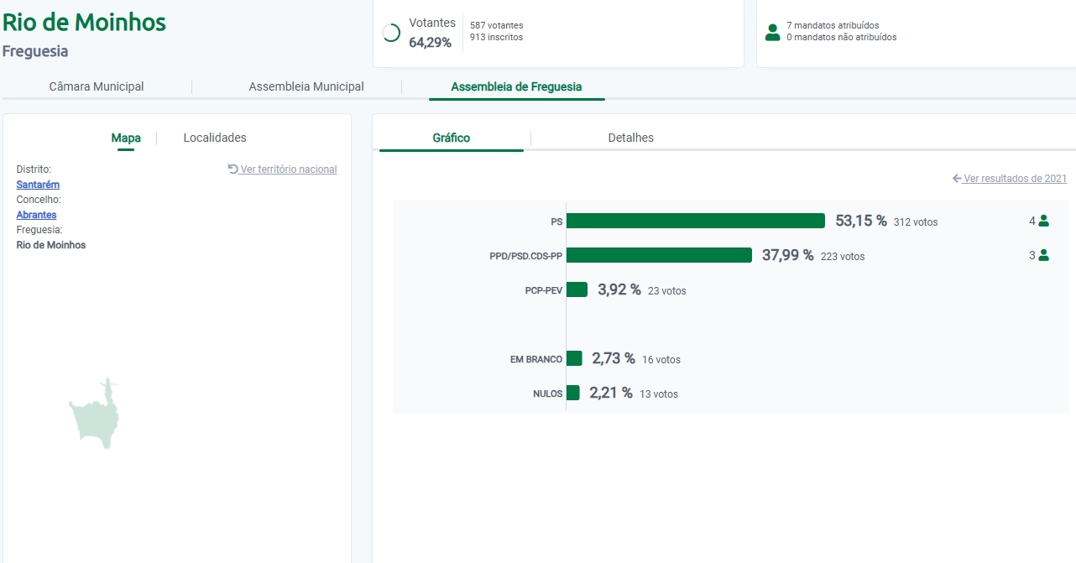Image resolution: width=1076 pixels, height=563 pixels.
Task: Switch to Assembleia Municipal tab
Action: (x=306, y=86)
